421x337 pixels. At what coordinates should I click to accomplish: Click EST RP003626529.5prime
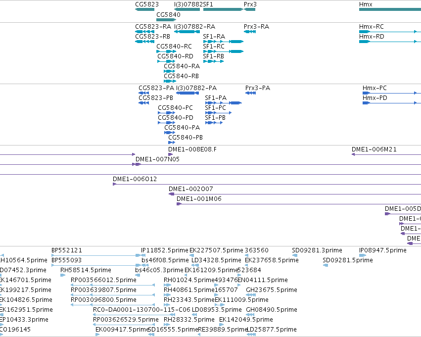pos(126,320)
